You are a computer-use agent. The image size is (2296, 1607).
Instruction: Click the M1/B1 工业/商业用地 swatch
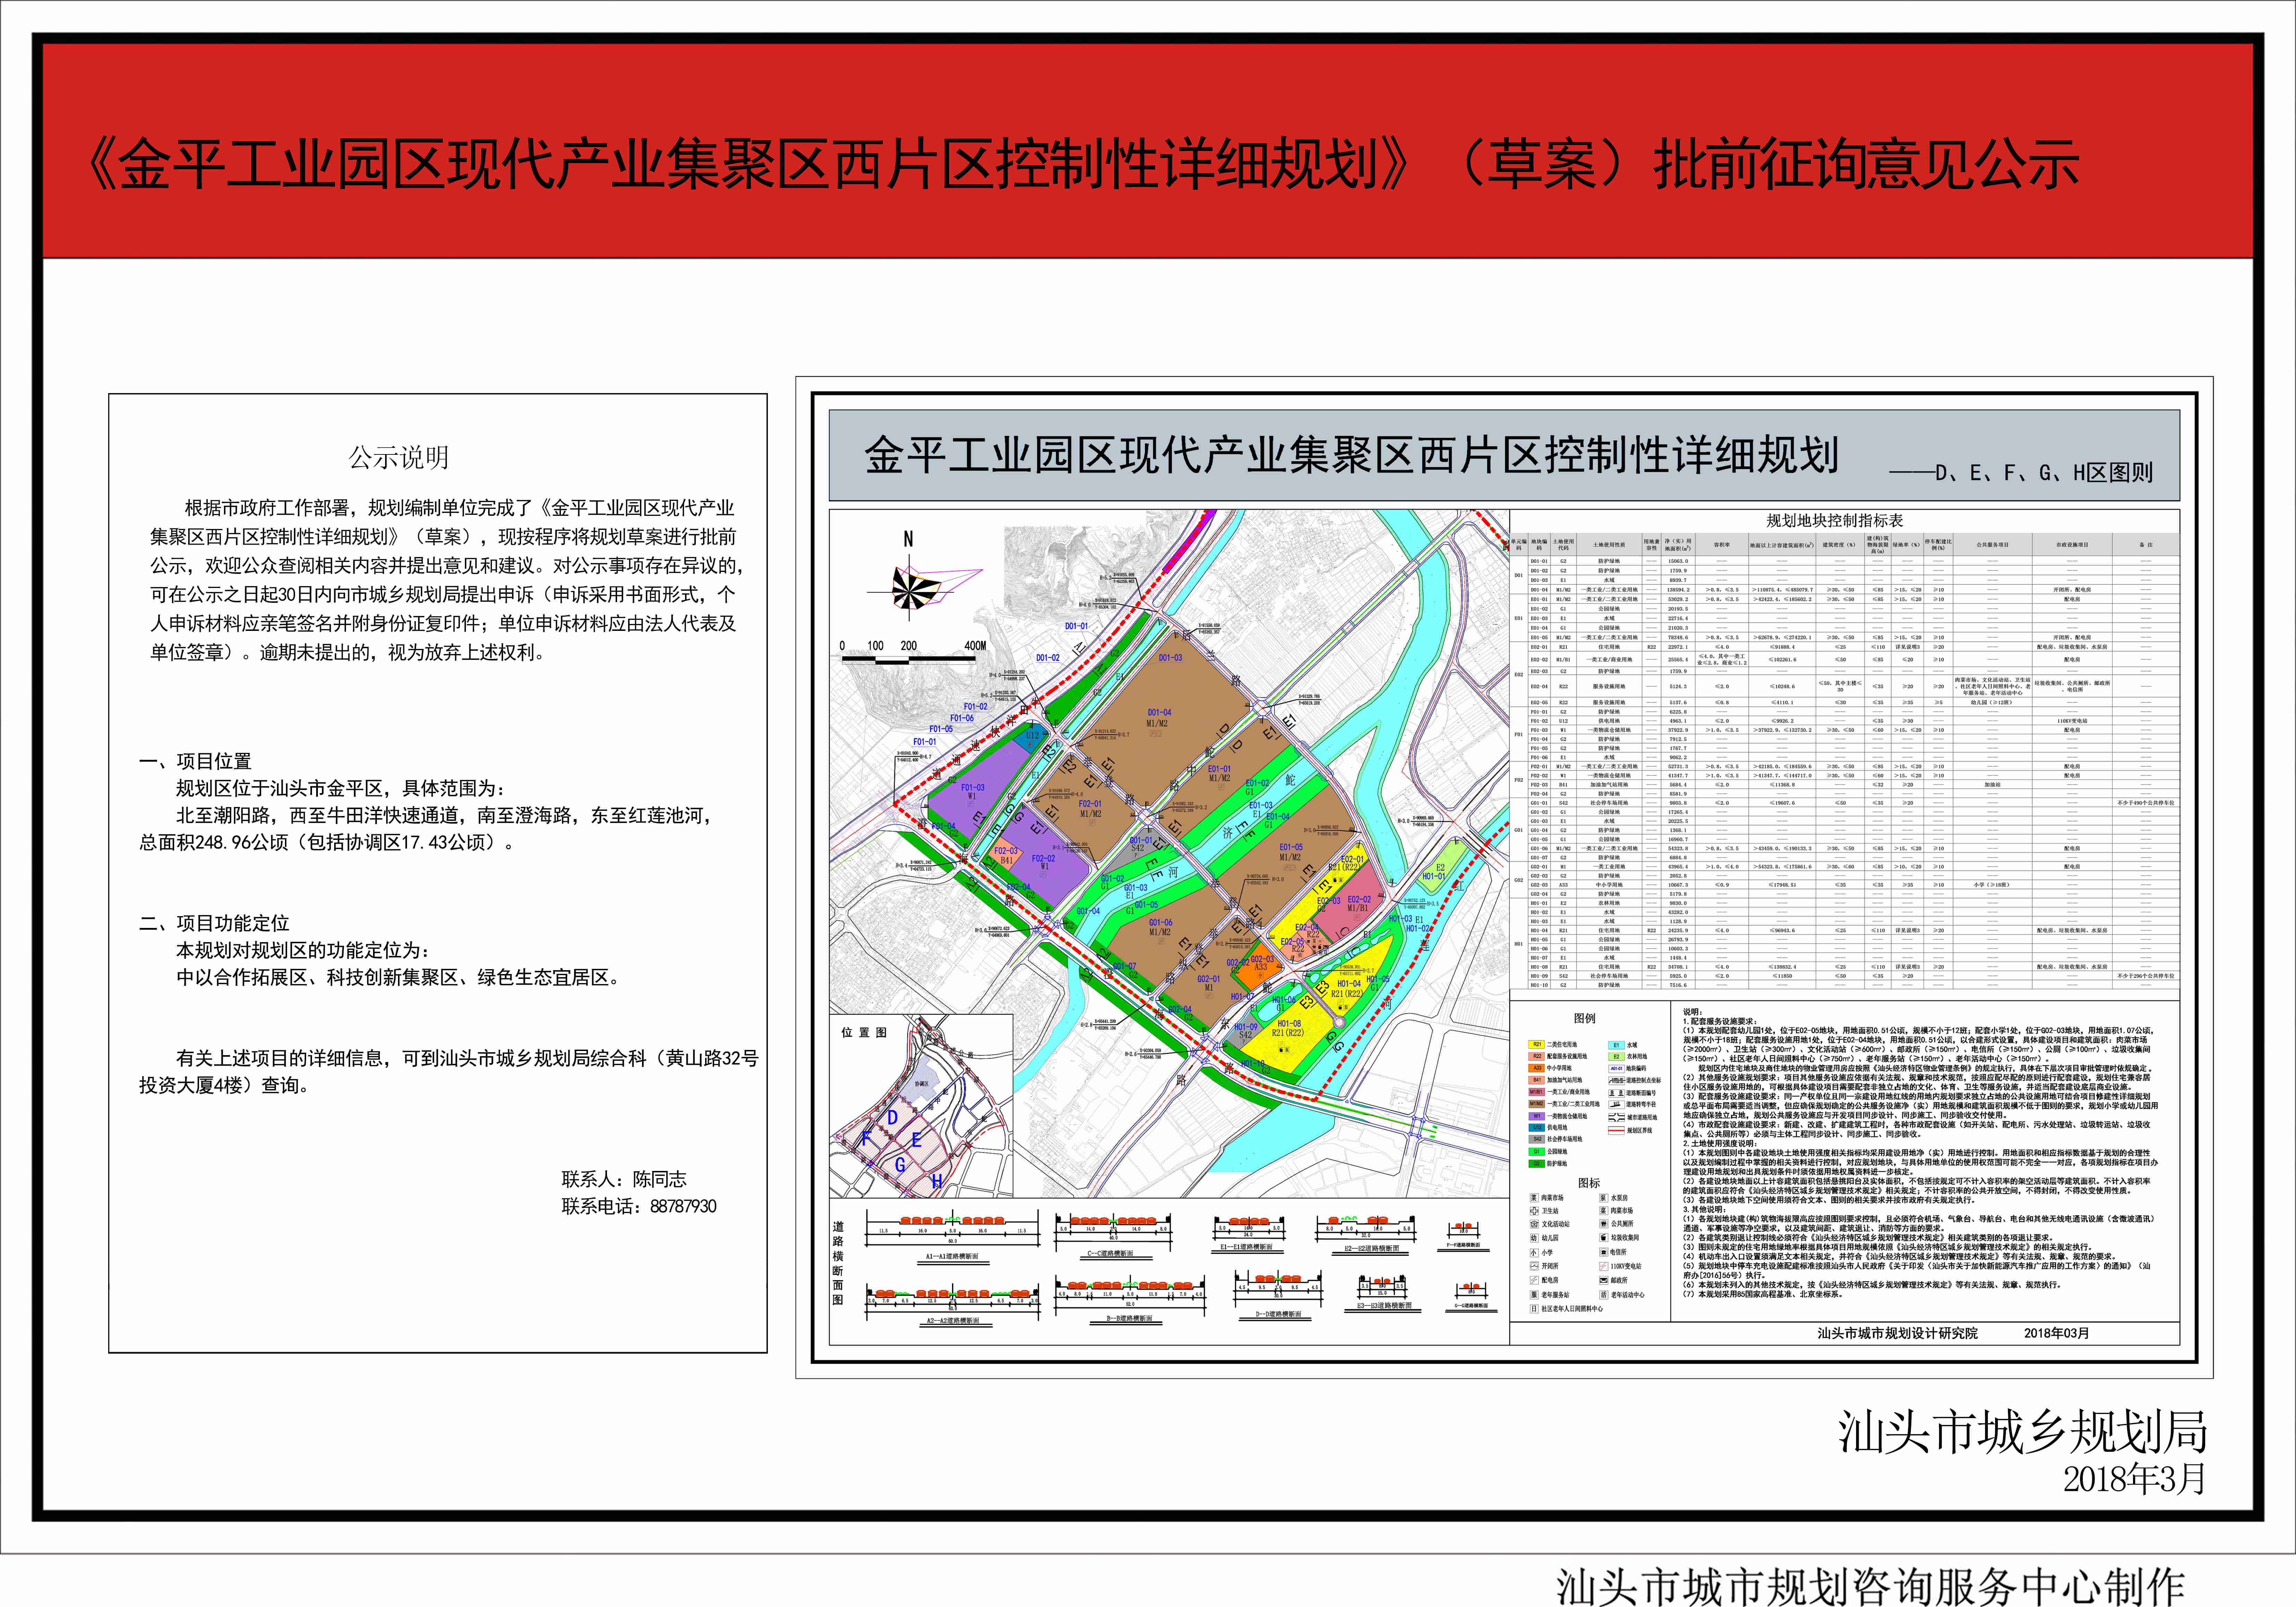click(1537, 1092)
